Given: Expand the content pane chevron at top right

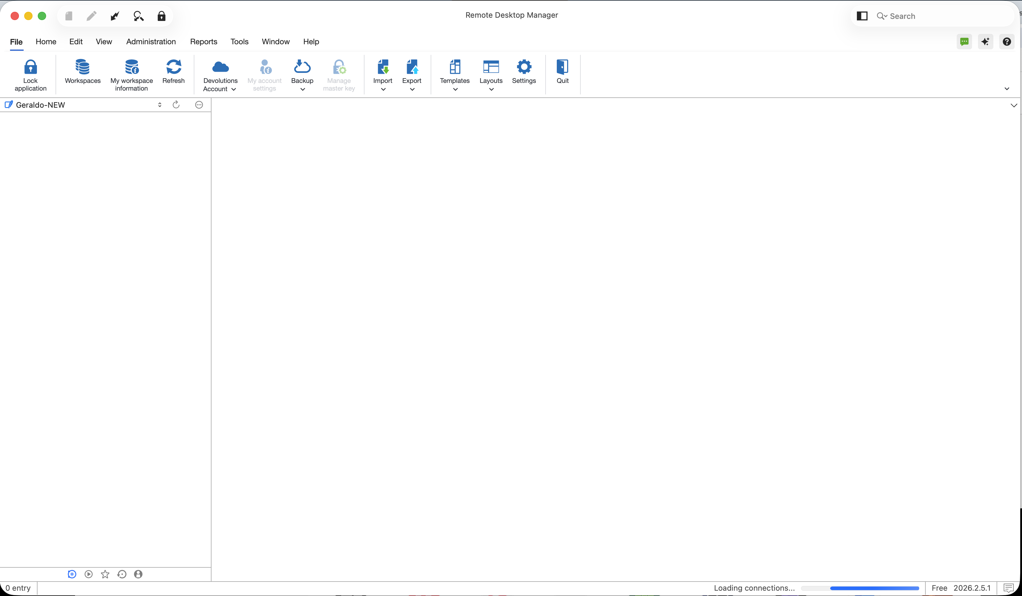Looking at the screenshot, I should pos(1013,105).
